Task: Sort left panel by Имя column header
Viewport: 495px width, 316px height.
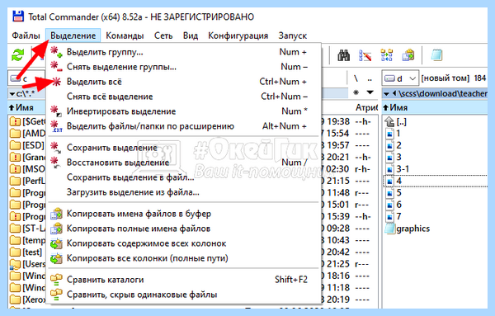Action: (x=26, y=107)
